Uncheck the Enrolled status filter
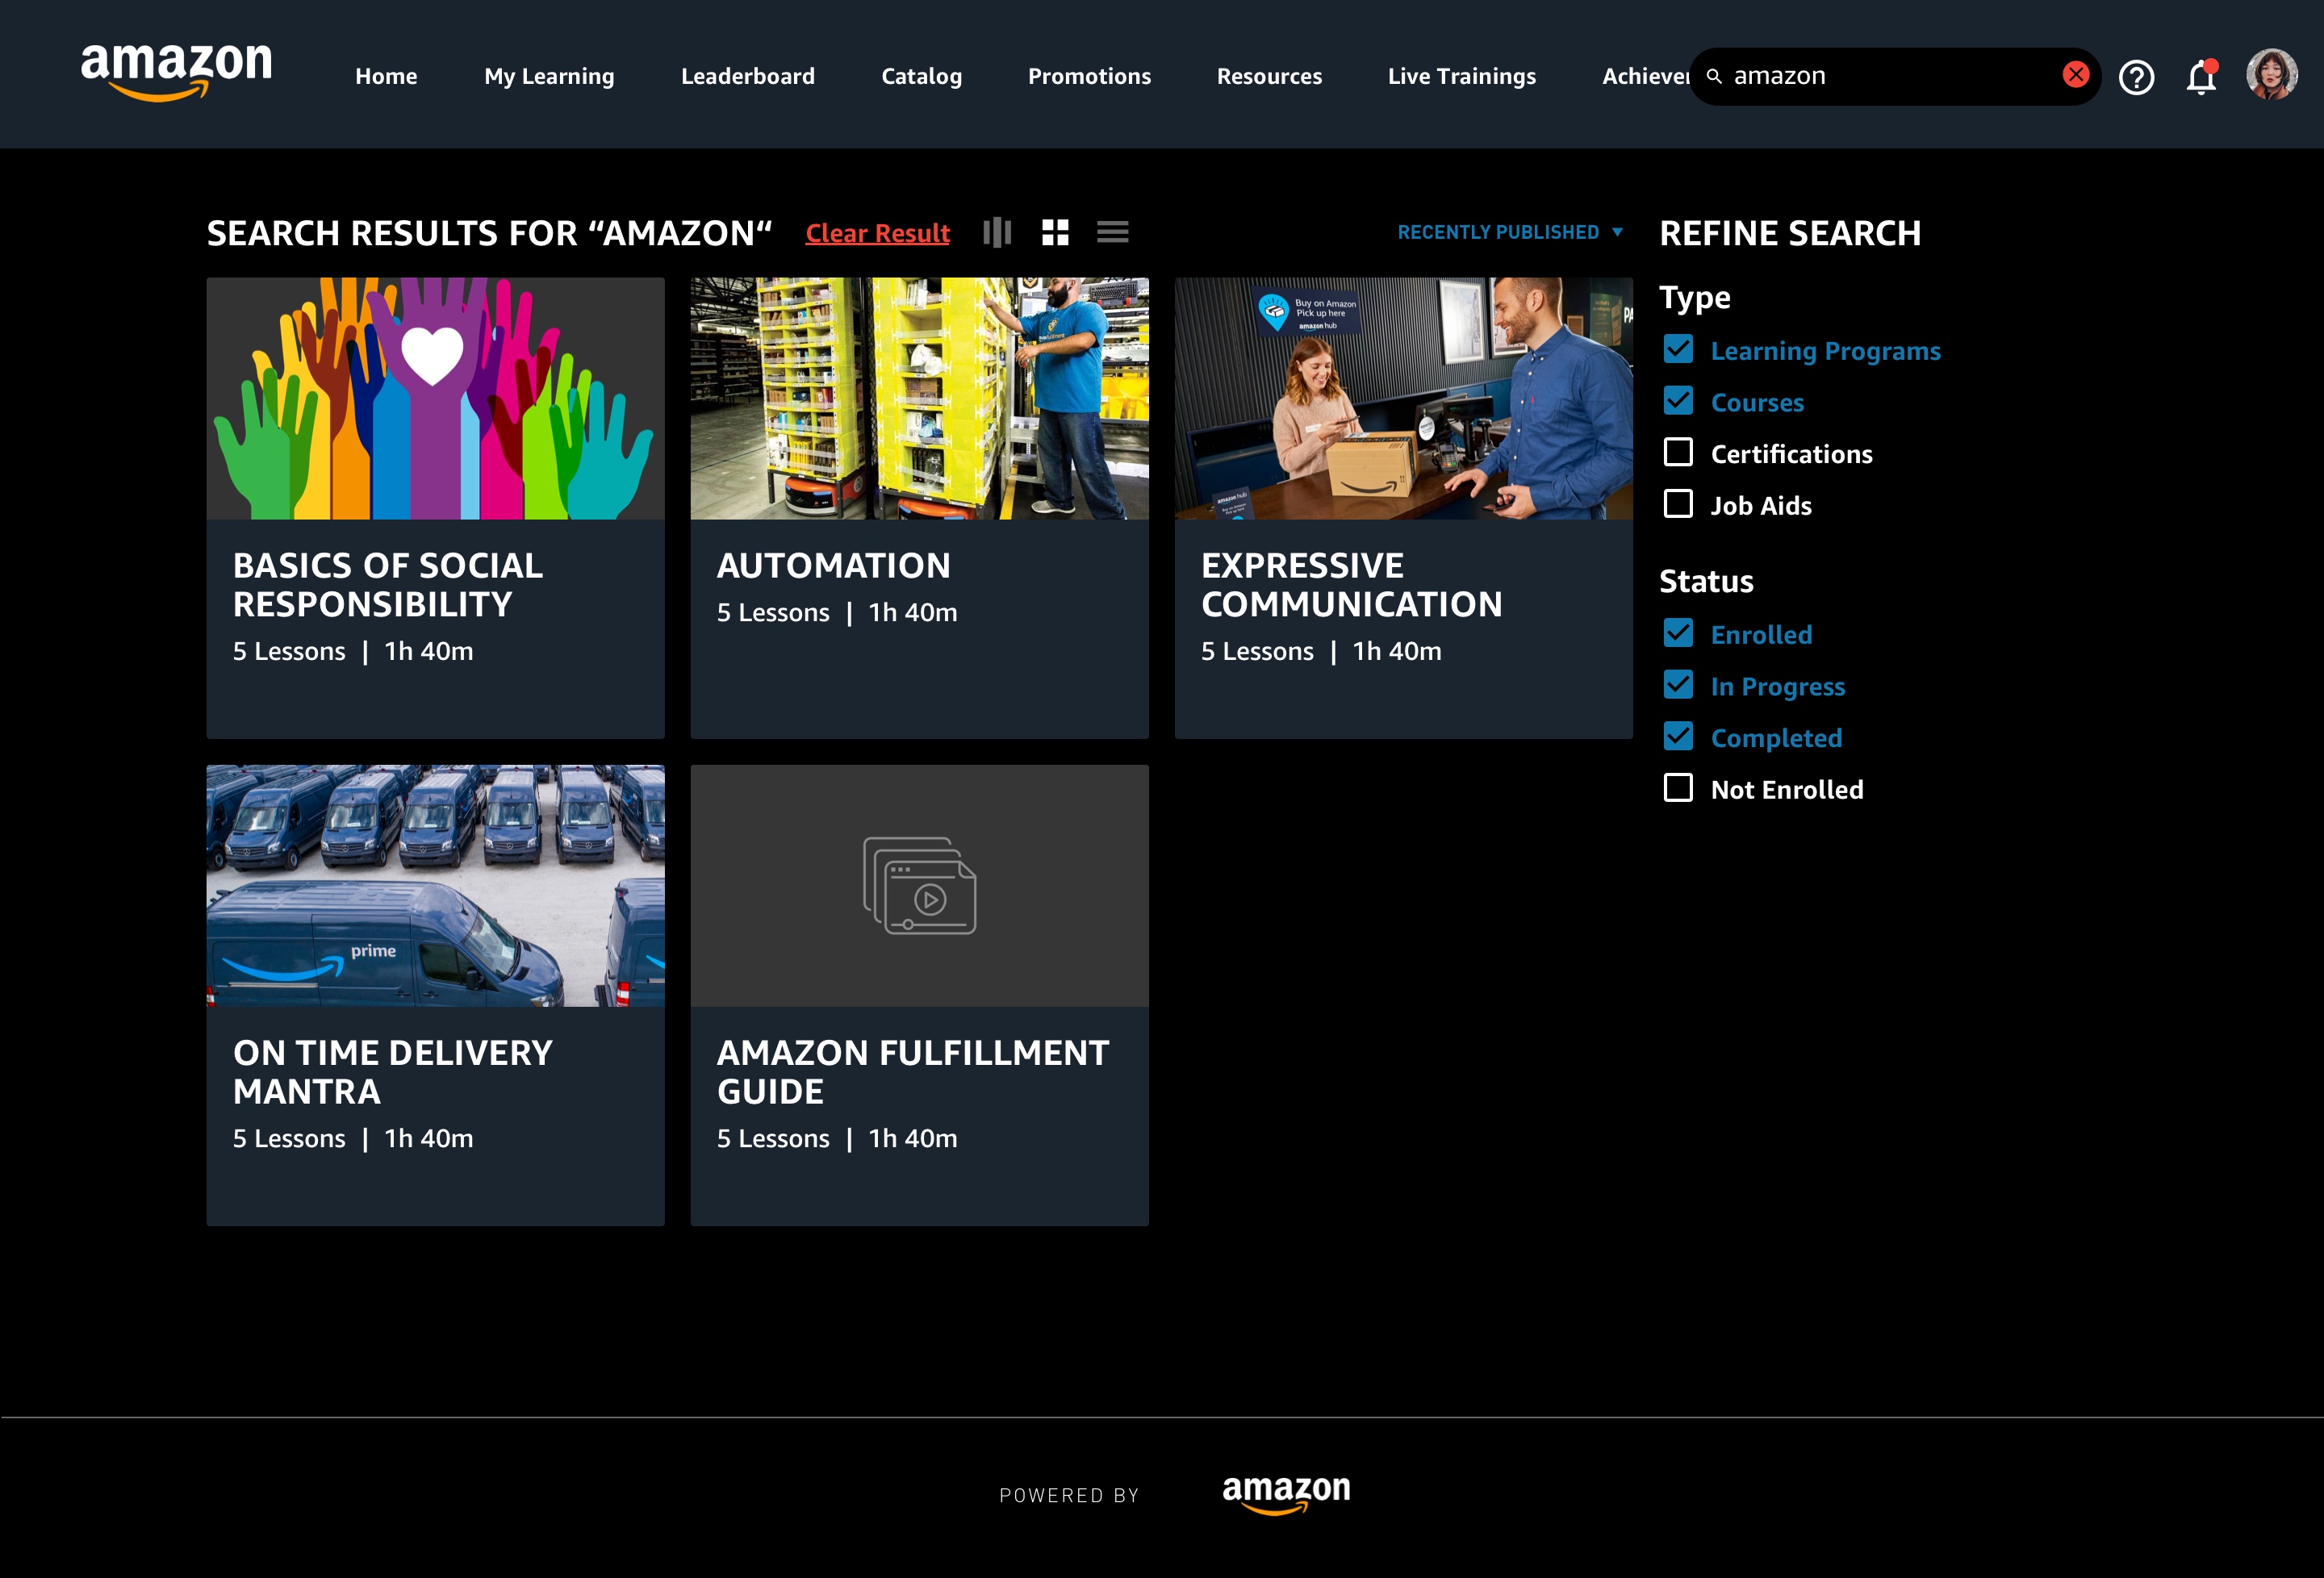 tap(1678, 633)
